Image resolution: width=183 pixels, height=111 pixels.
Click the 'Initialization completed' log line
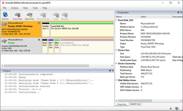(29, 74)
